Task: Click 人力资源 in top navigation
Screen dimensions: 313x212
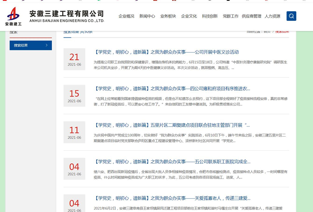Action: click(x=273, y=16)
